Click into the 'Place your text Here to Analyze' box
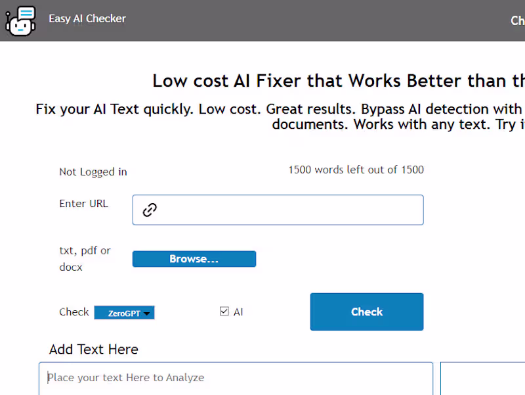 click(x=236, y=379)
